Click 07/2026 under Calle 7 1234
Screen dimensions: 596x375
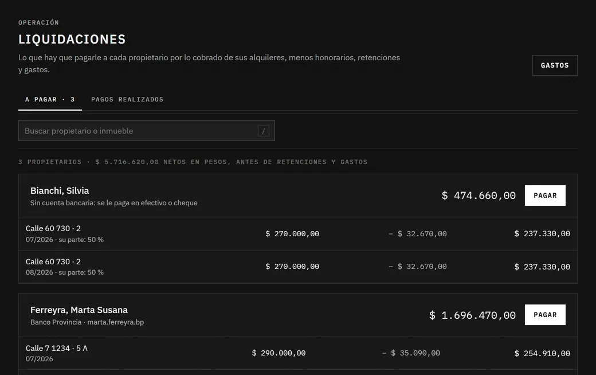(40, 358)
